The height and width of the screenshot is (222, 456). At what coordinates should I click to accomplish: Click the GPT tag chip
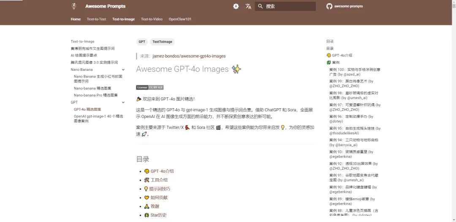[142, 42]
